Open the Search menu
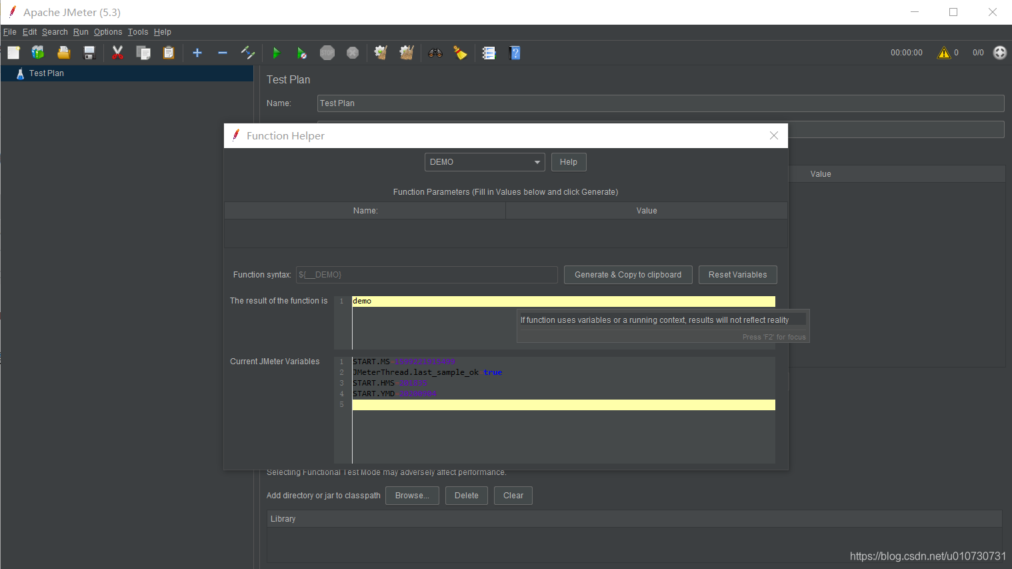The height and width of the screenshot is (569, 1012). [x=55, y=32]
